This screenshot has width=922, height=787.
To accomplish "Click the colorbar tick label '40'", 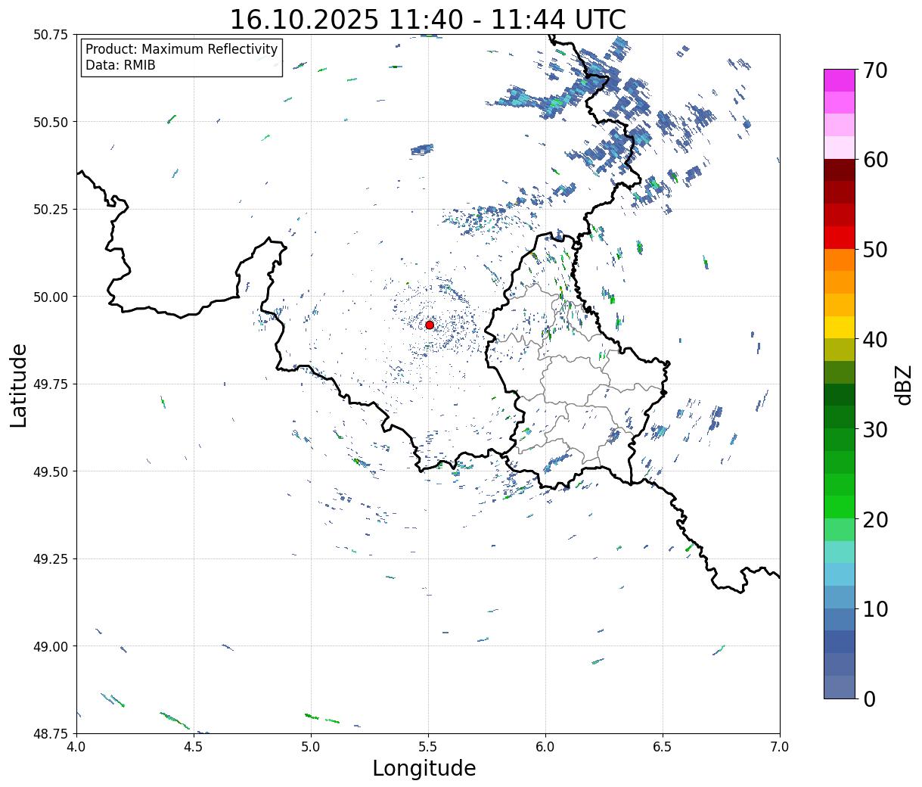I will 875,340.
